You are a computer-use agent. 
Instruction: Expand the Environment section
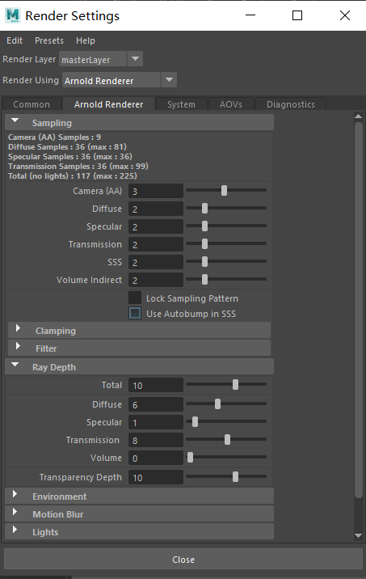pos(15,494)
